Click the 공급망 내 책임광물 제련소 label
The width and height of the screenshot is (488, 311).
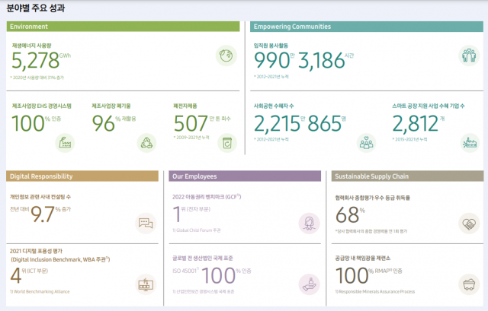tap(363, 258)
